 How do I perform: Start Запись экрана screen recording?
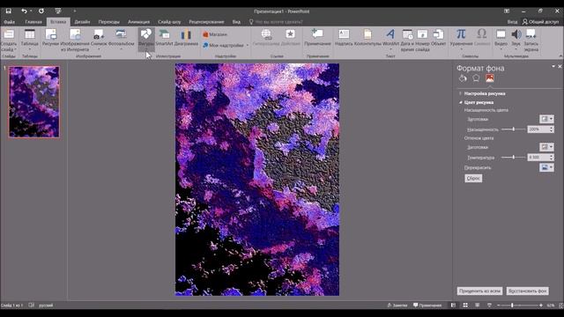[531, 41]
